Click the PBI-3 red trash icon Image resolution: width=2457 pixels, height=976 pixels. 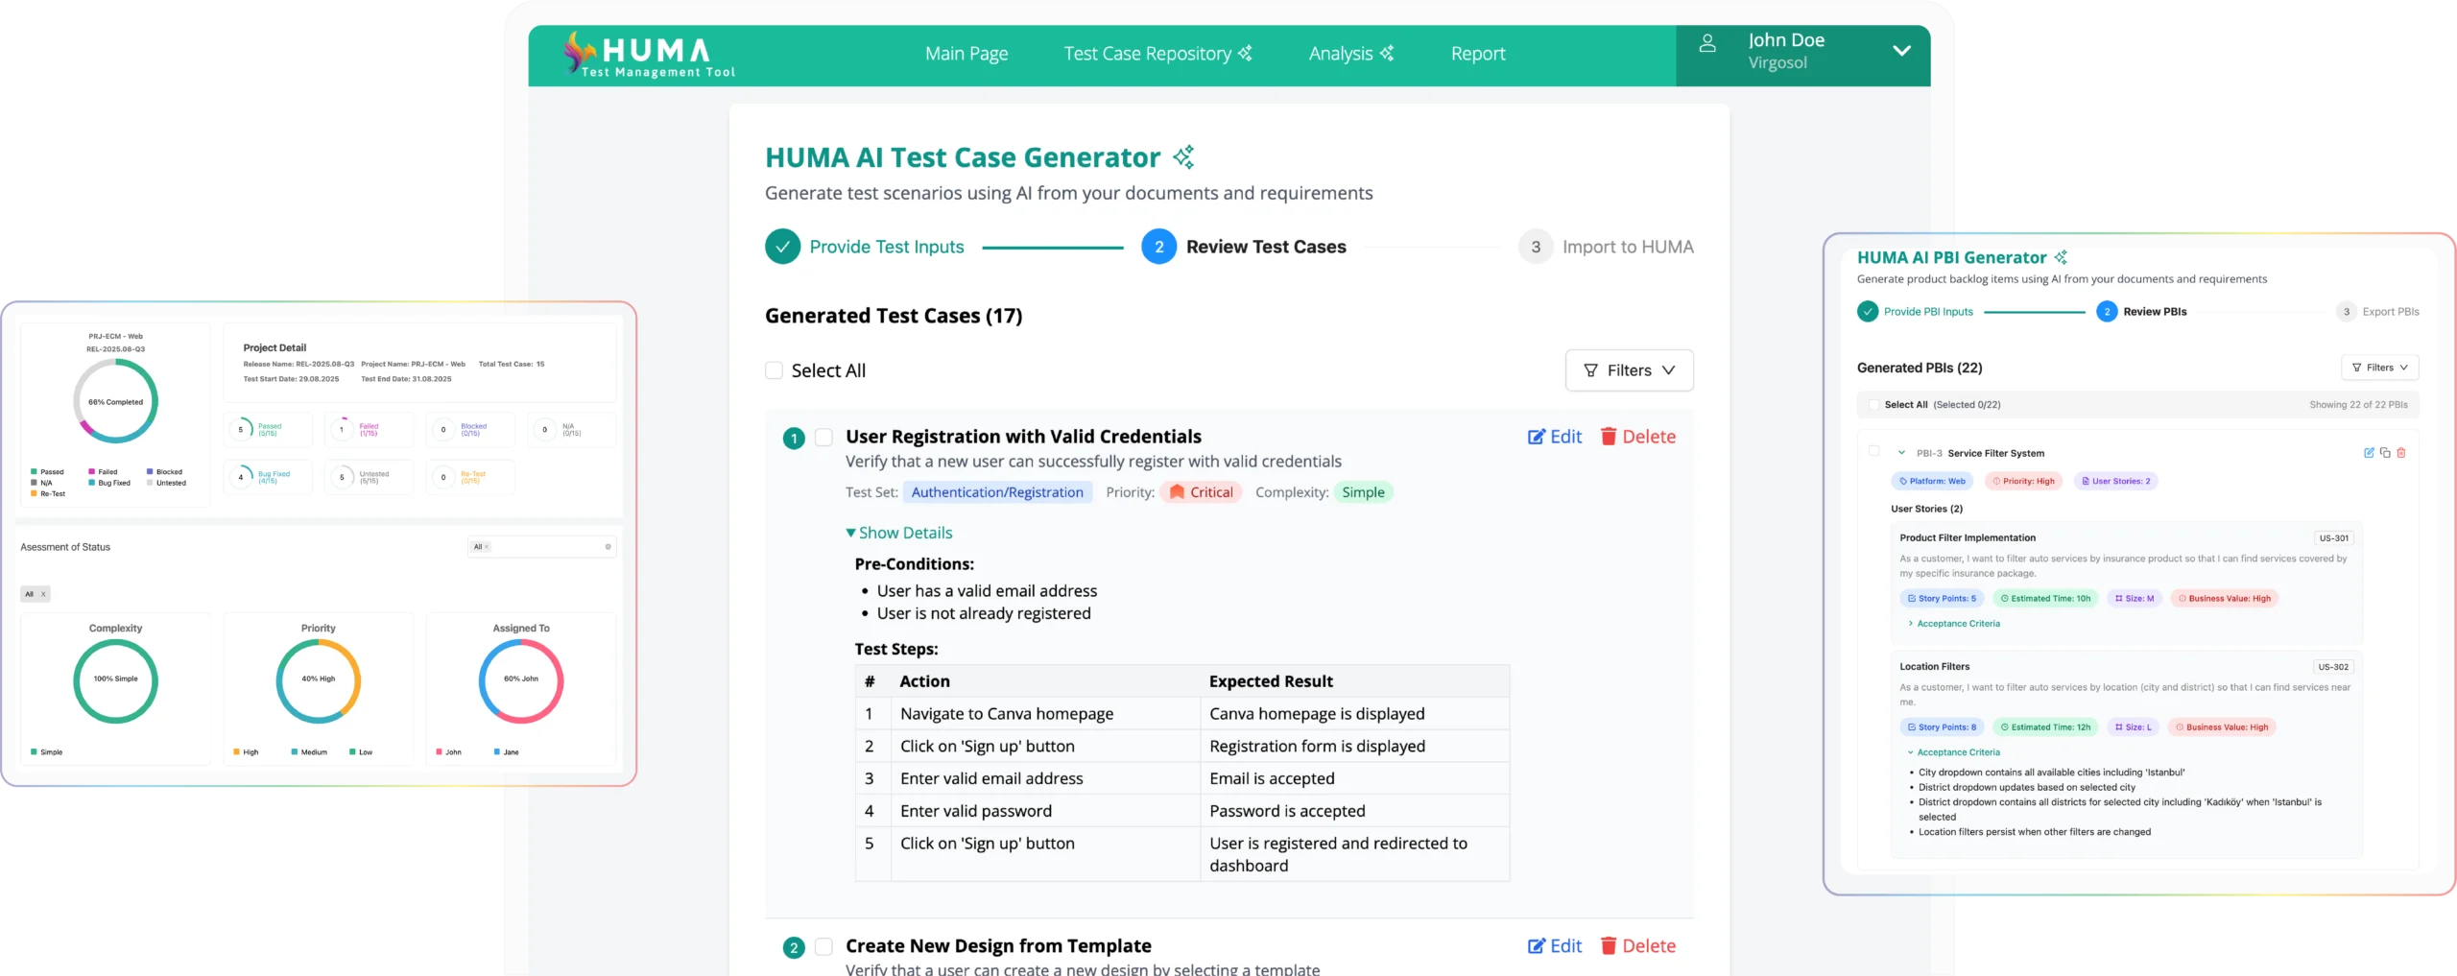coord(2401,453)
